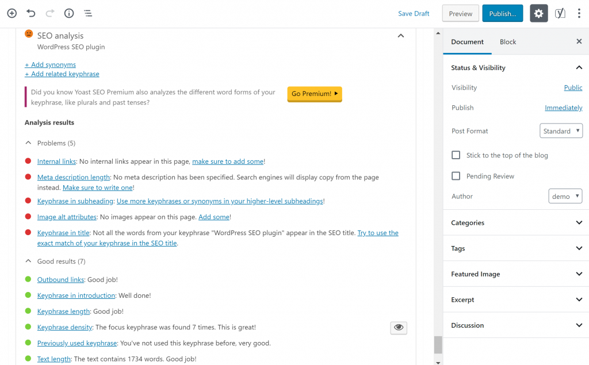Open the Post Format dropdown
Screen dimensions: 589x365
tap(561, 131)
